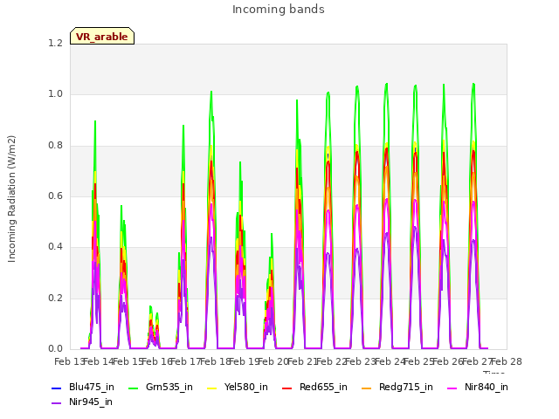Image resolution: width=559 pixels, height=419 pixels.
Task: Click the 1.0 y-axis tick label
Action: [x=56, y=94]
